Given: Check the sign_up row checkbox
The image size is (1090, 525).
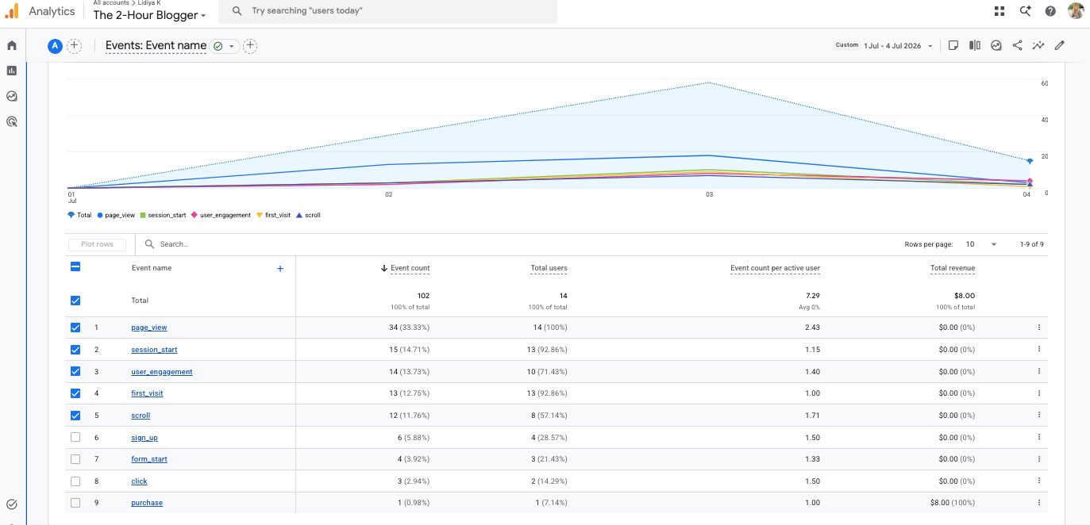Looking at the screenshot, I should [75, 437].
